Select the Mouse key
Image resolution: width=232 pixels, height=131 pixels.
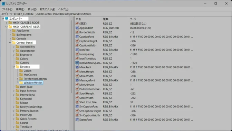pyautogui.click(x=24, y=103)
